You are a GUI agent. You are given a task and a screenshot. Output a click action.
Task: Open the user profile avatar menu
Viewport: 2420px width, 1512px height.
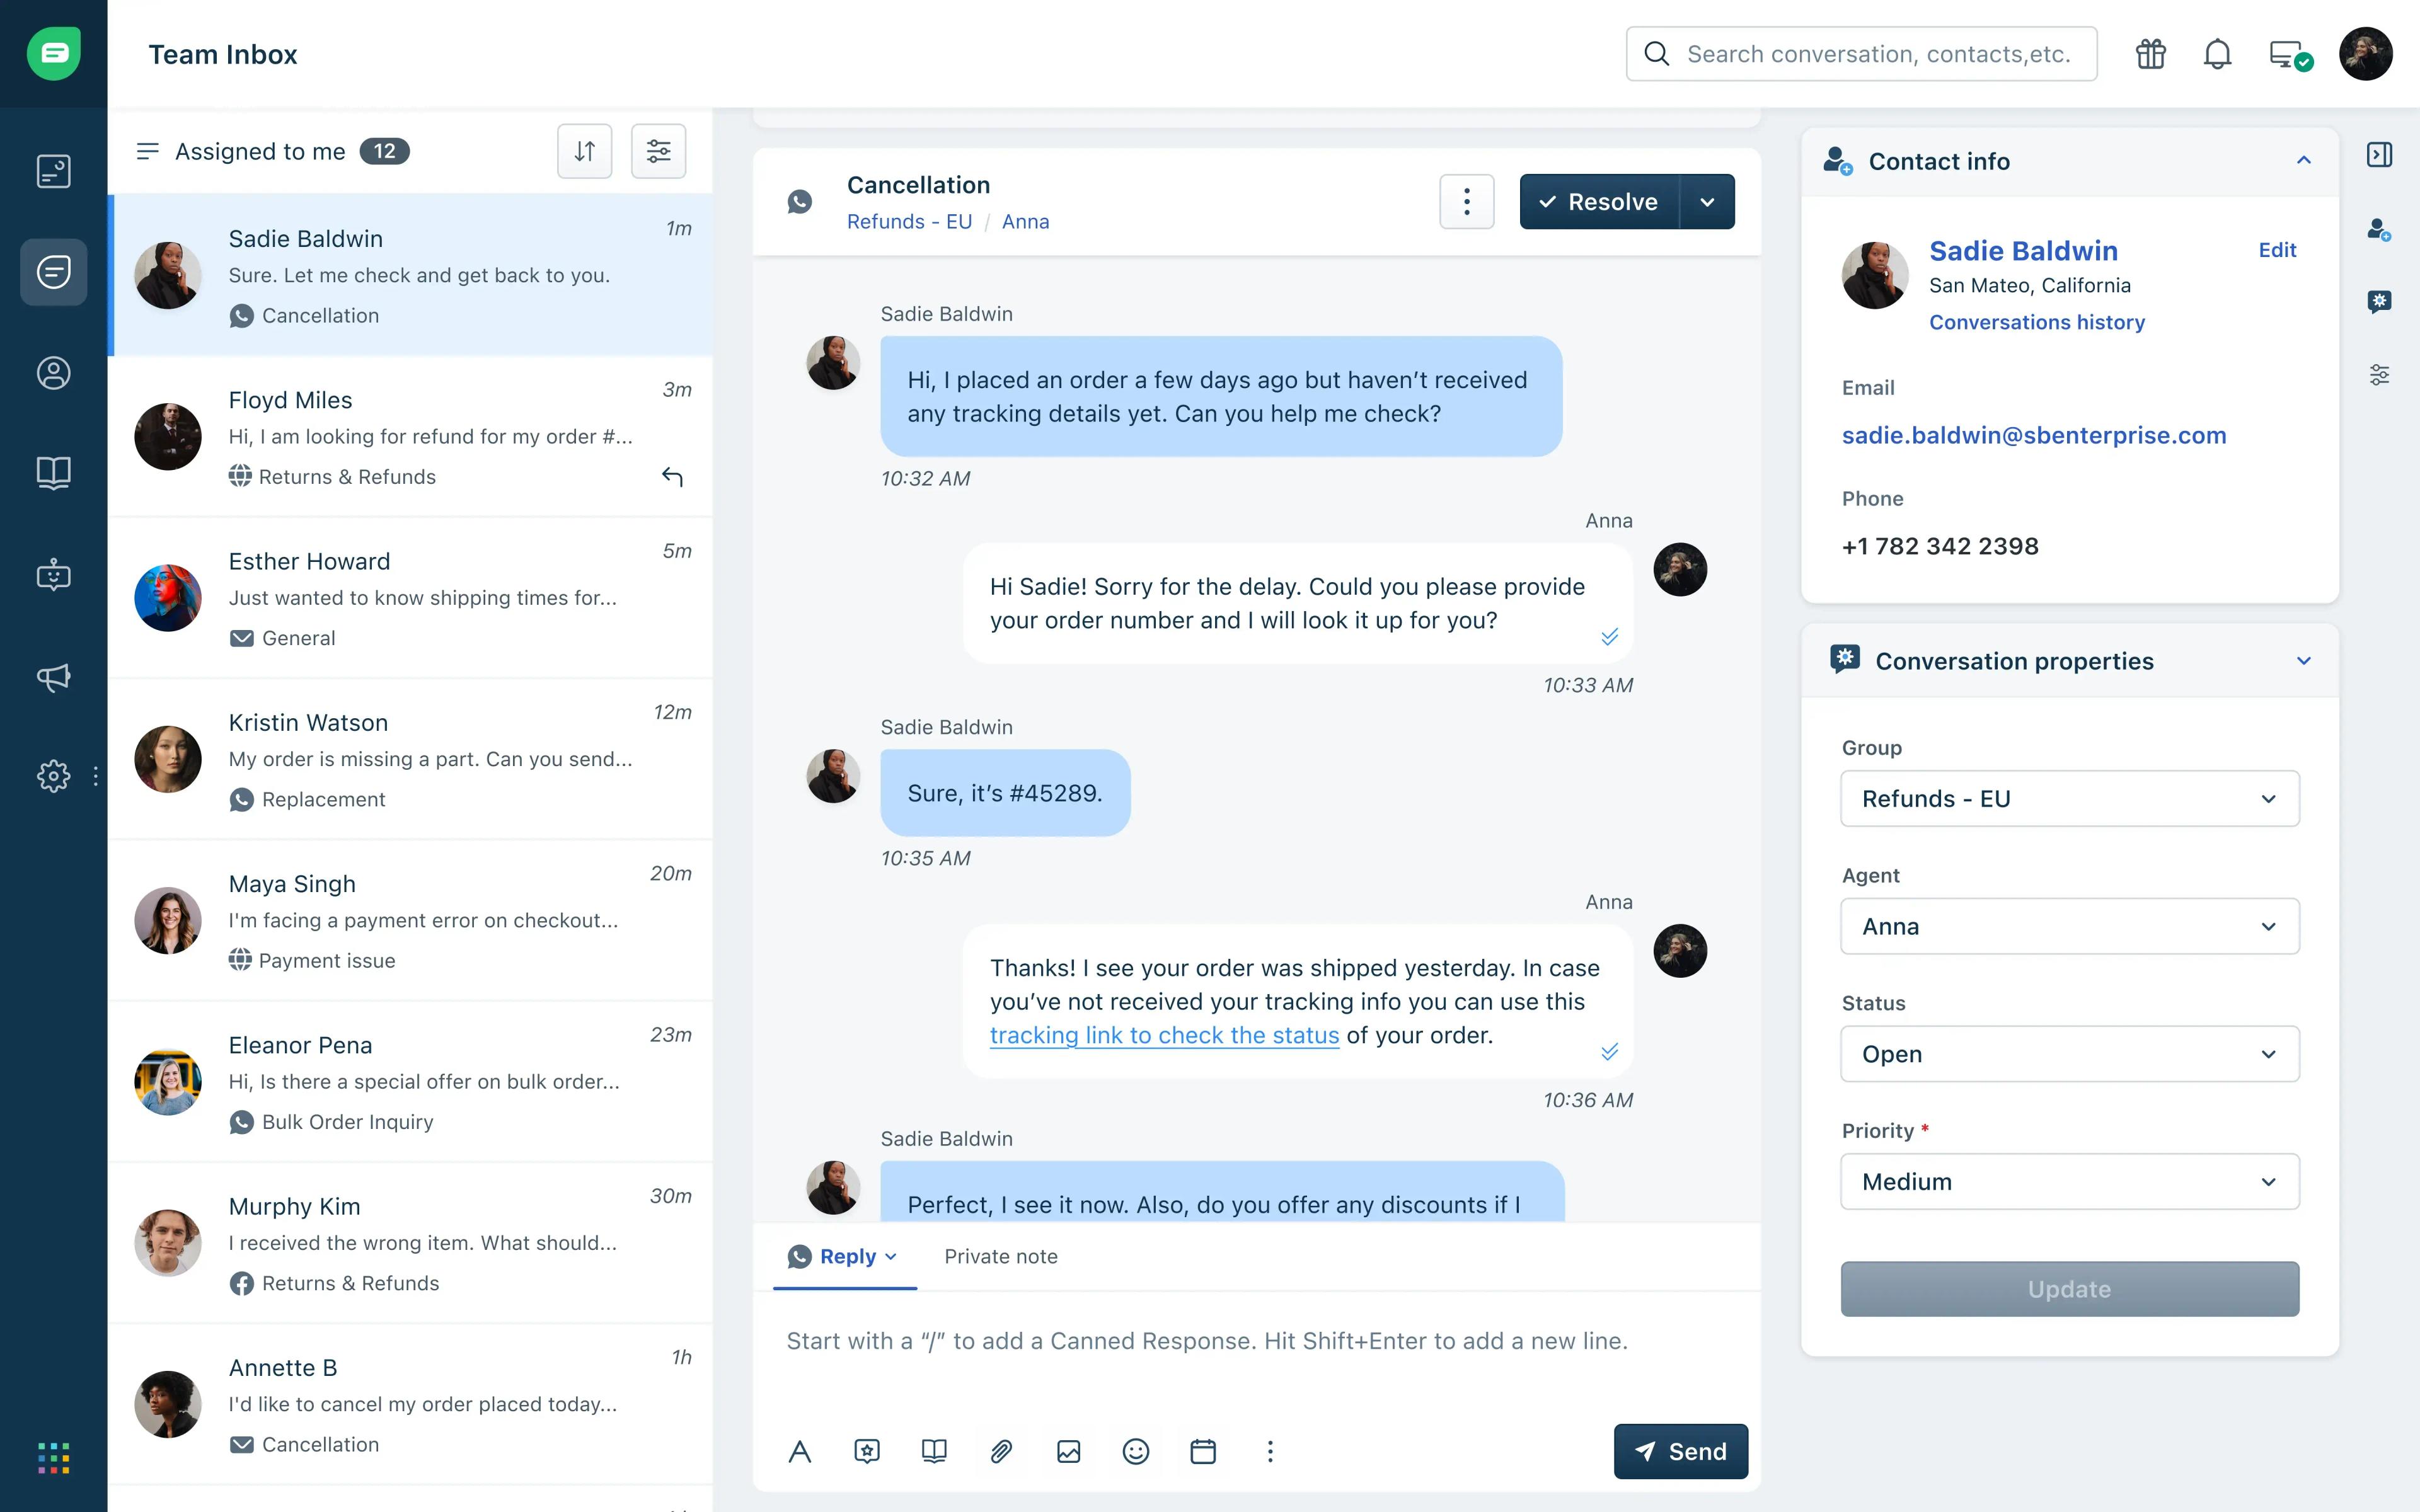pos(2366,54)
